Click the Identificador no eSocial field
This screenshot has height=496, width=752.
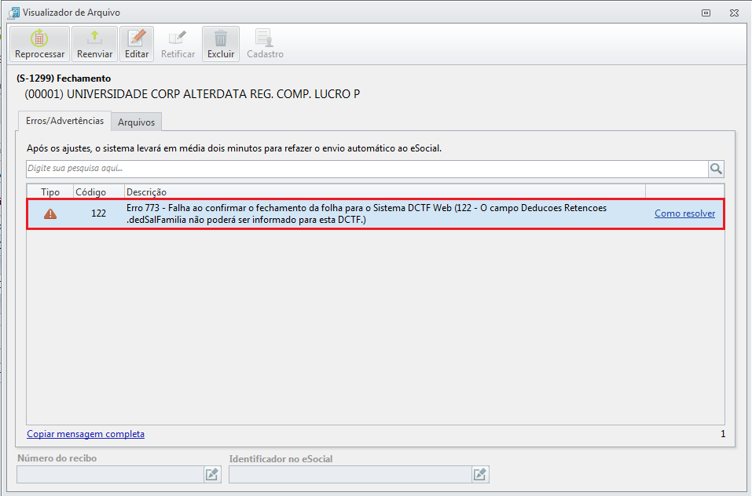pos(350,475)
